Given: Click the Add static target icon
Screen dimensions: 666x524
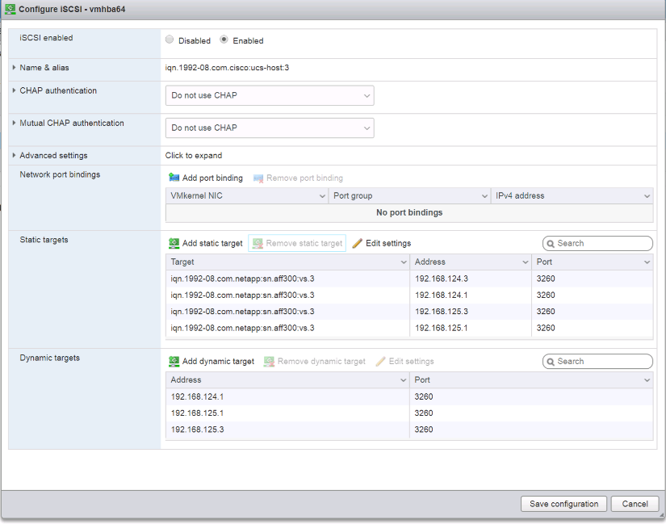Looking at the screenshot, I should [174, 243].
